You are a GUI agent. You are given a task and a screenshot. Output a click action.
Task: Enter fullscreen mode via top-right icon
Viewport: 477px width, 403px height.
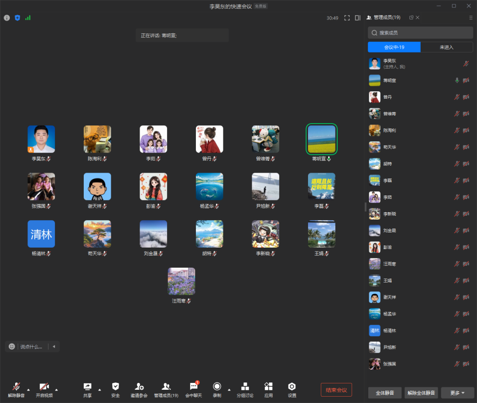347,18
